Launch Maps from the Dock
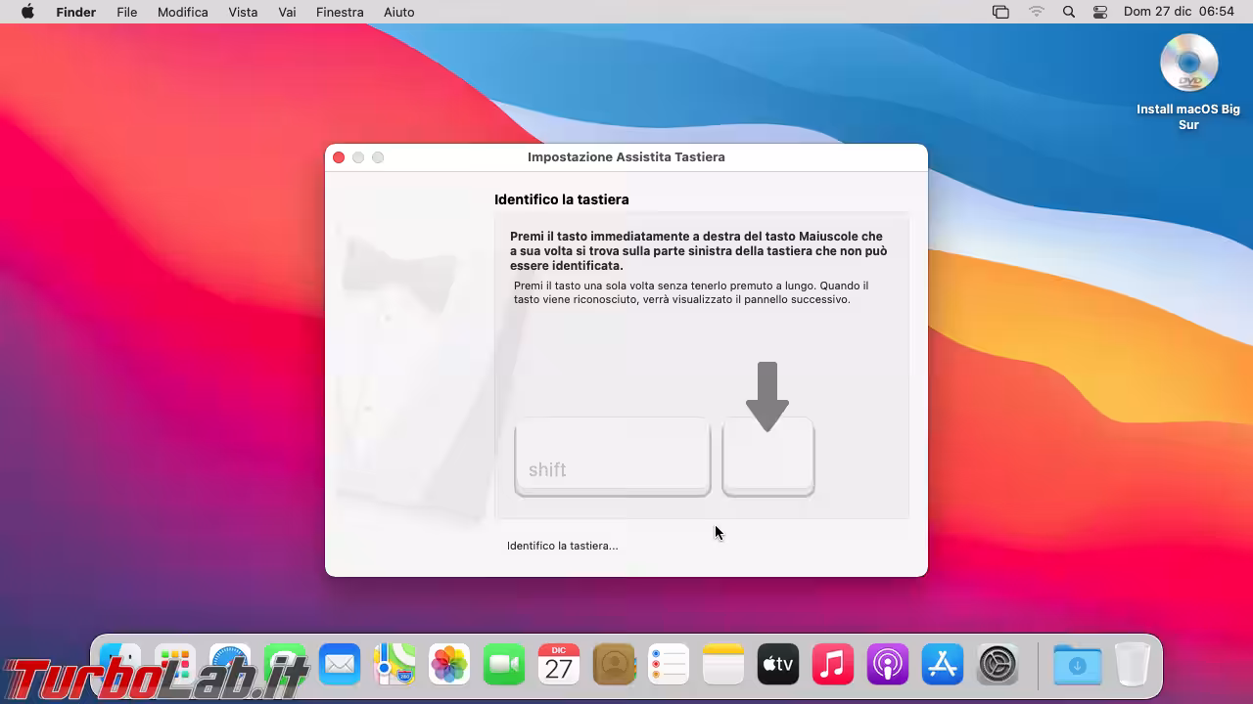The width and height of the screenshot is (1253, 704). (394, 666)
